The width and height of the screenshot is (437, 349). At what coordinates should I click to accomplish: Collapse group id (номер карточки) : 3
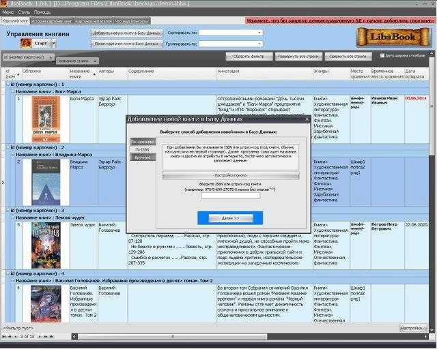pyautogui.click(x=8, y=211)
